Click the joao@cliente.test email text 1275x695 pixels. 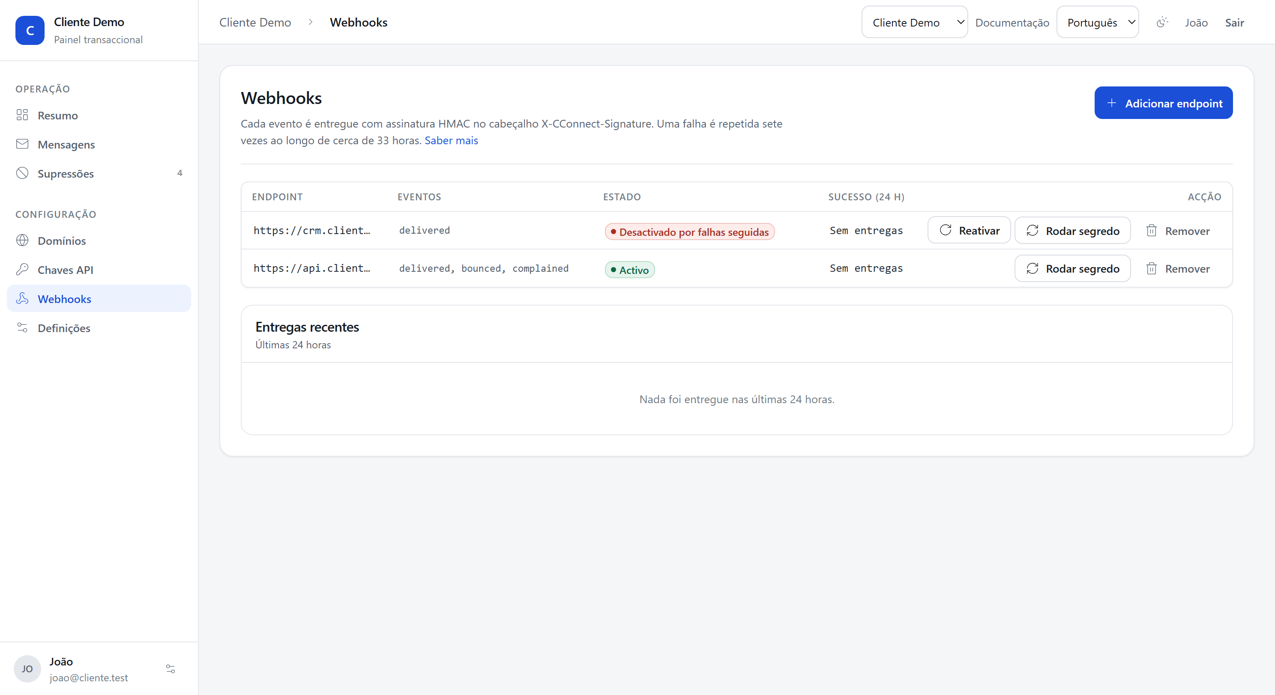coord(89,678)
